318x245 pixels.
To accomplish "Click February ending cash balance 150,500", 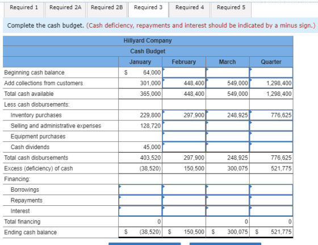I will (x=194, y=232).
